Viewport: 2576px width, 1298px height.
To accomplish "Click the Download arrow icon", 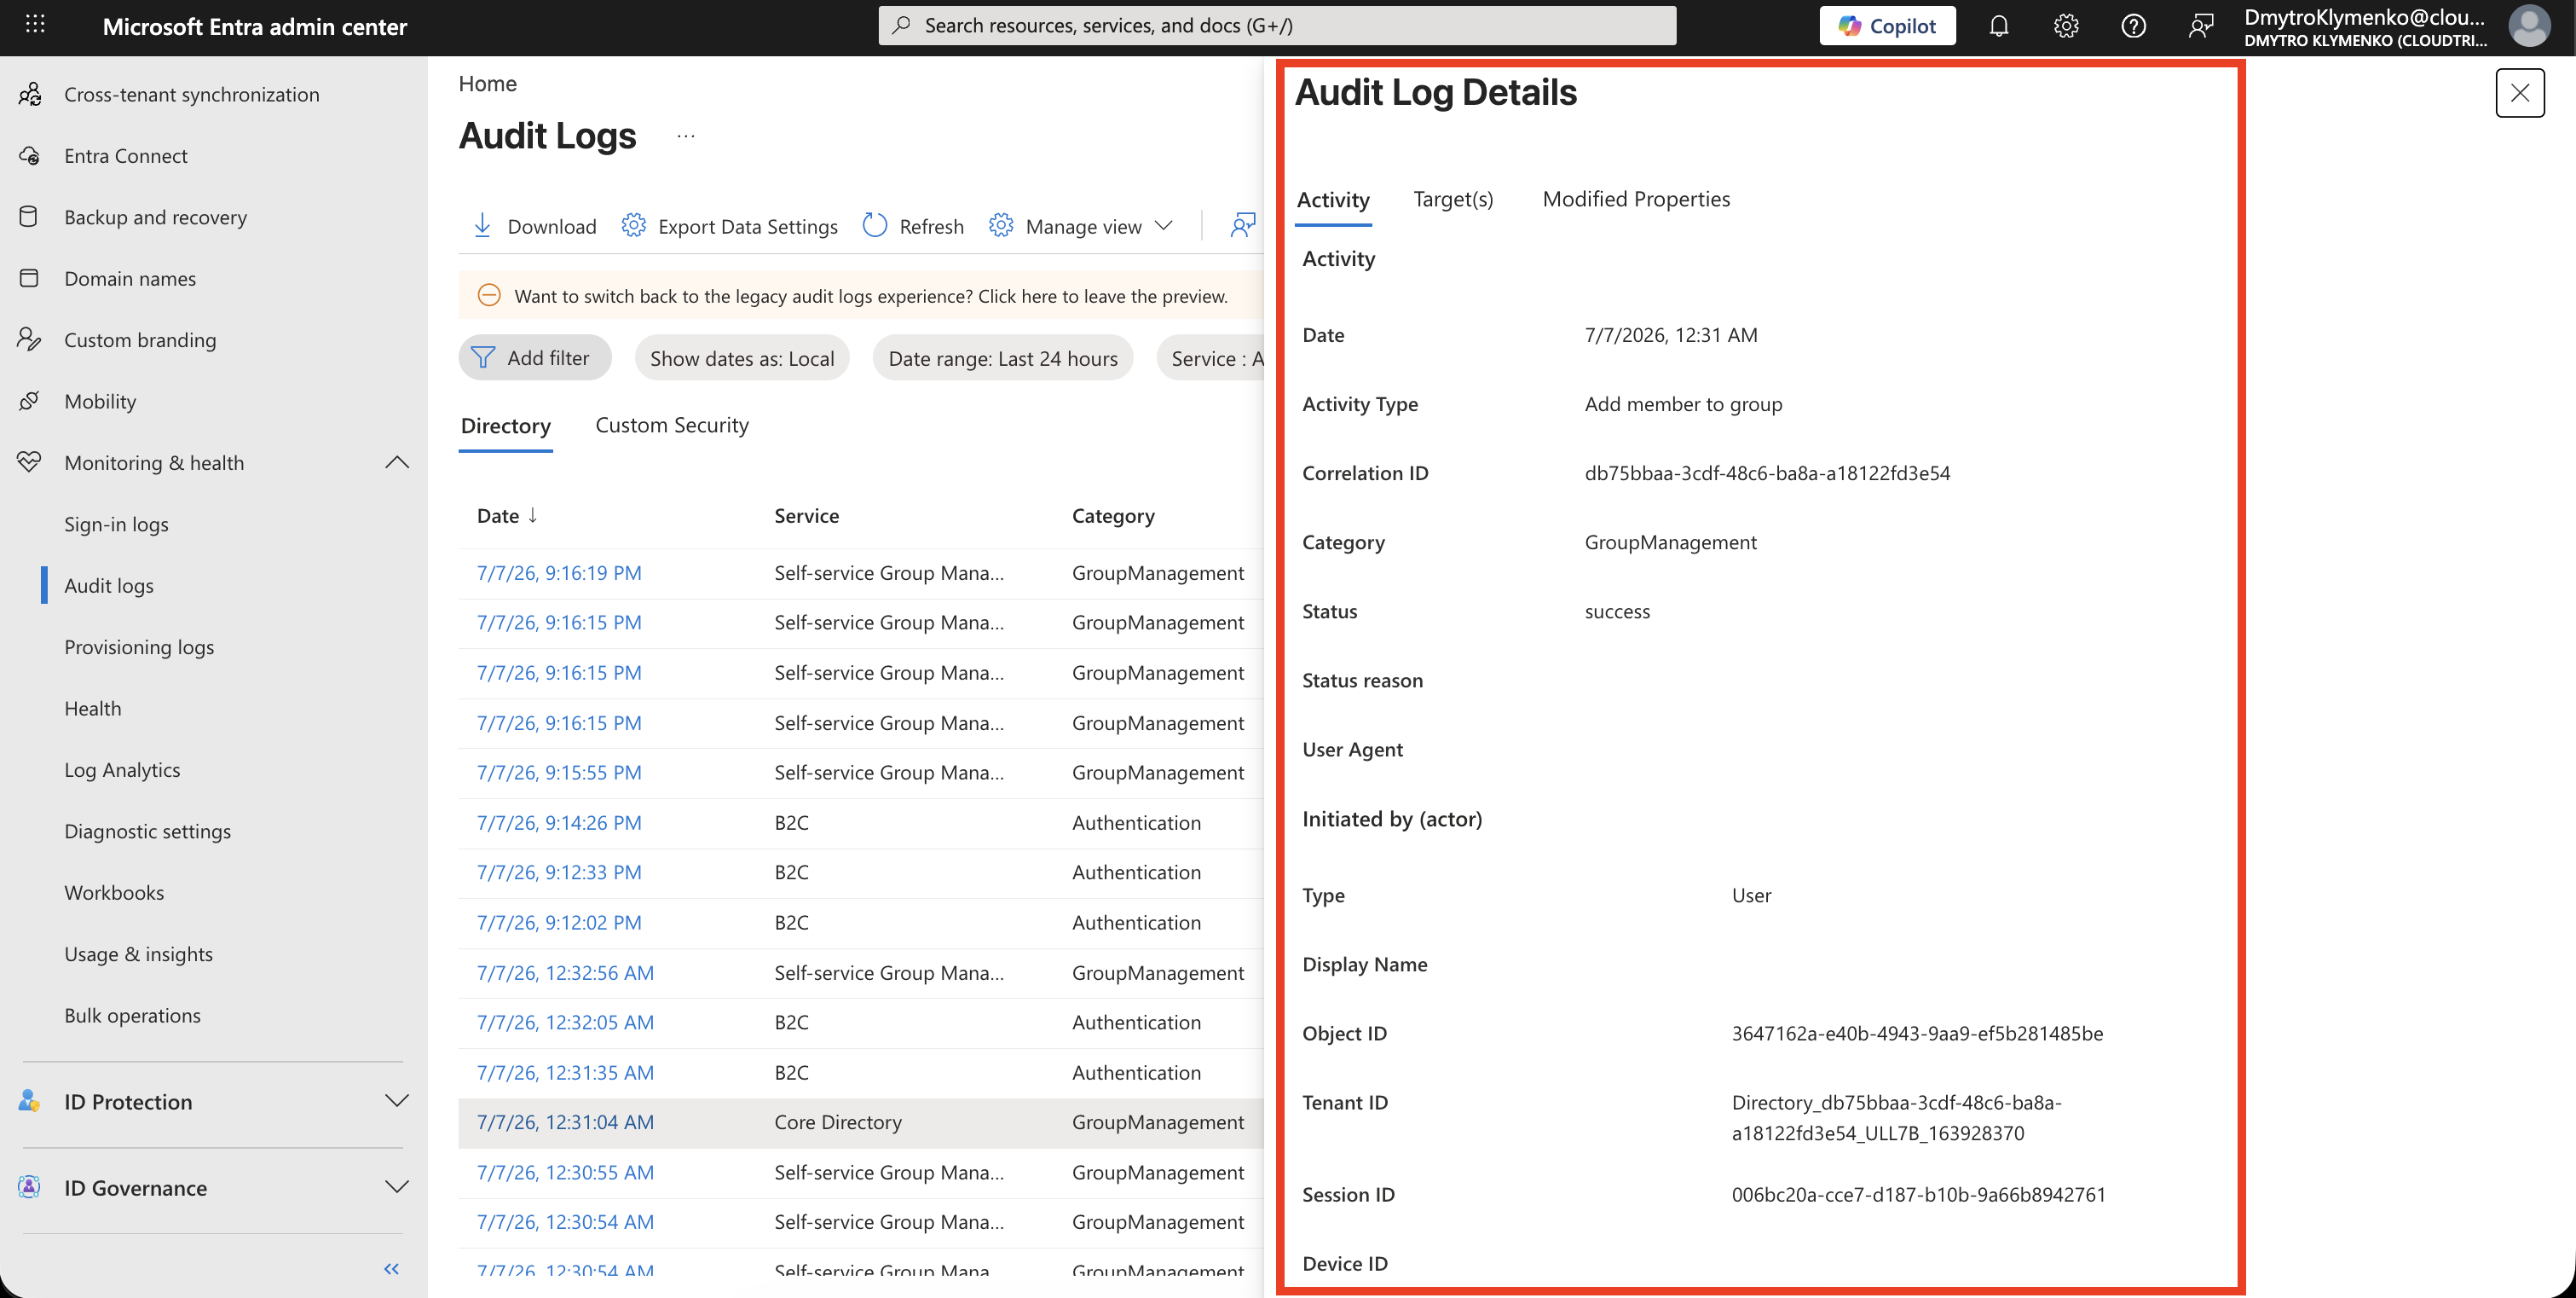I will [x=482, y=226].
